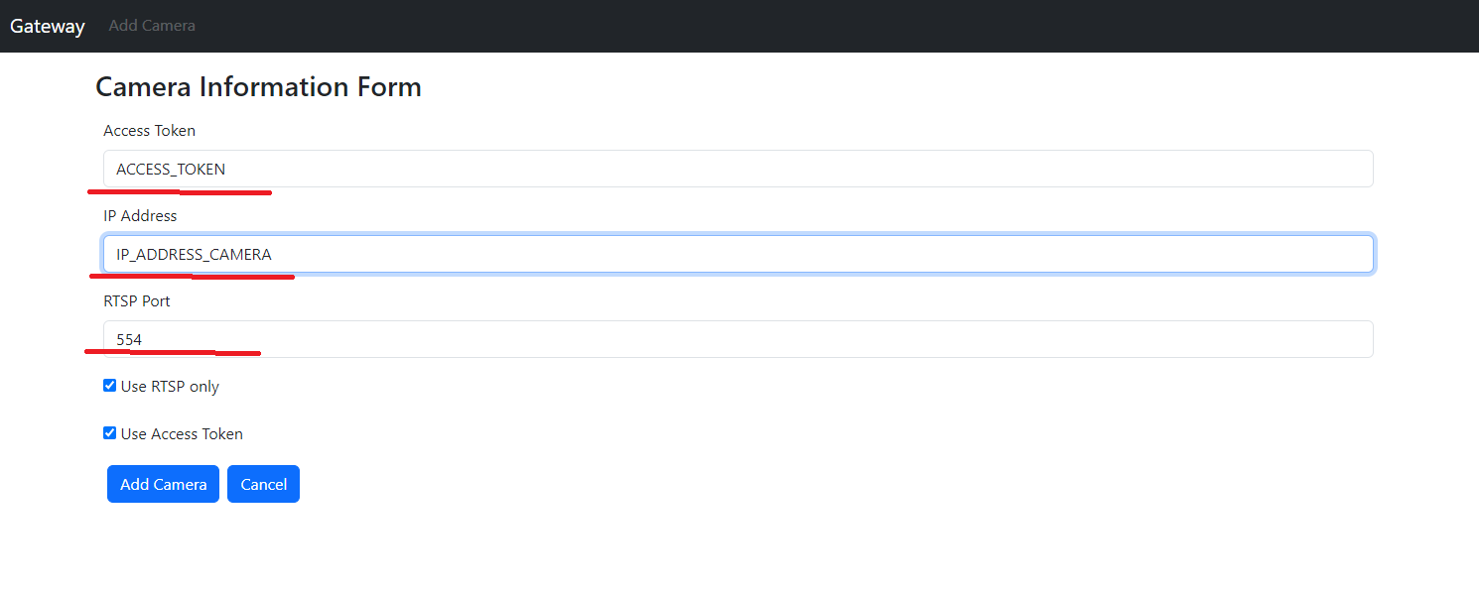Click into the IP Address text box
Image resolution: width=1479 pixels, height=591 pixels.
pos(738,254)
